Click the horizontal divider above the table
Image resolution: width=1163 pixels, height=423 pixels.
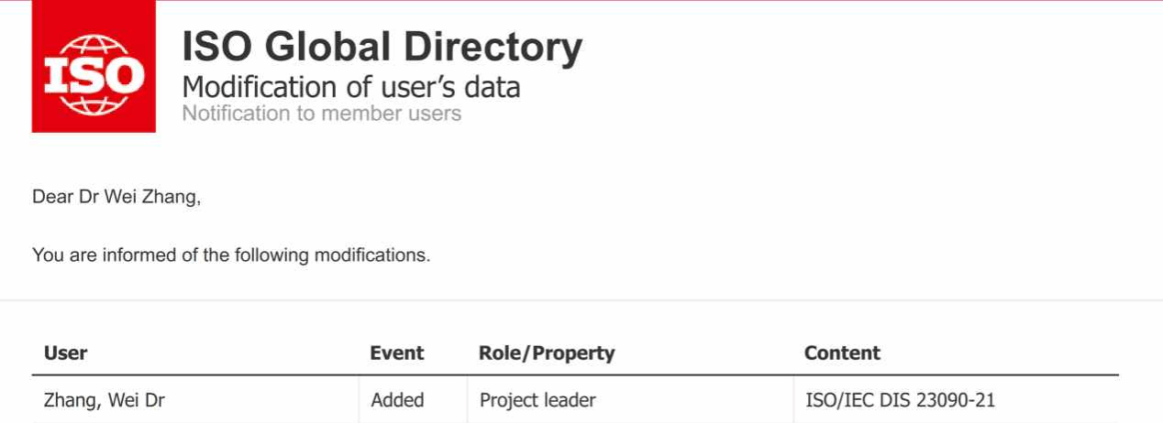point(581,300)
